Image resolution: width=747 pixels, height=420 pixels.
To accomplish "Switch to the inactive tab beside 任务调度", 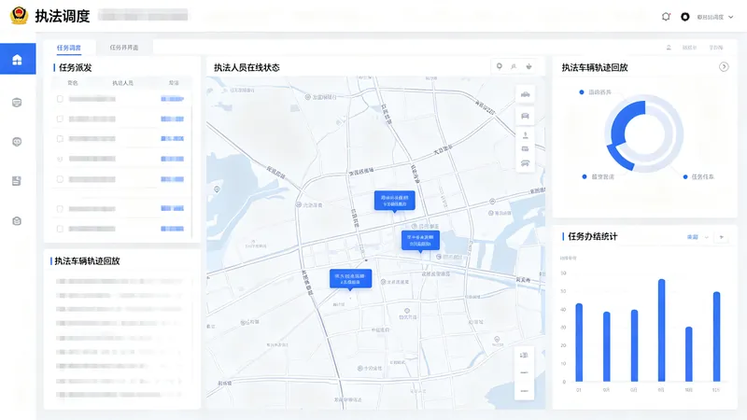I will click(124, 48).
